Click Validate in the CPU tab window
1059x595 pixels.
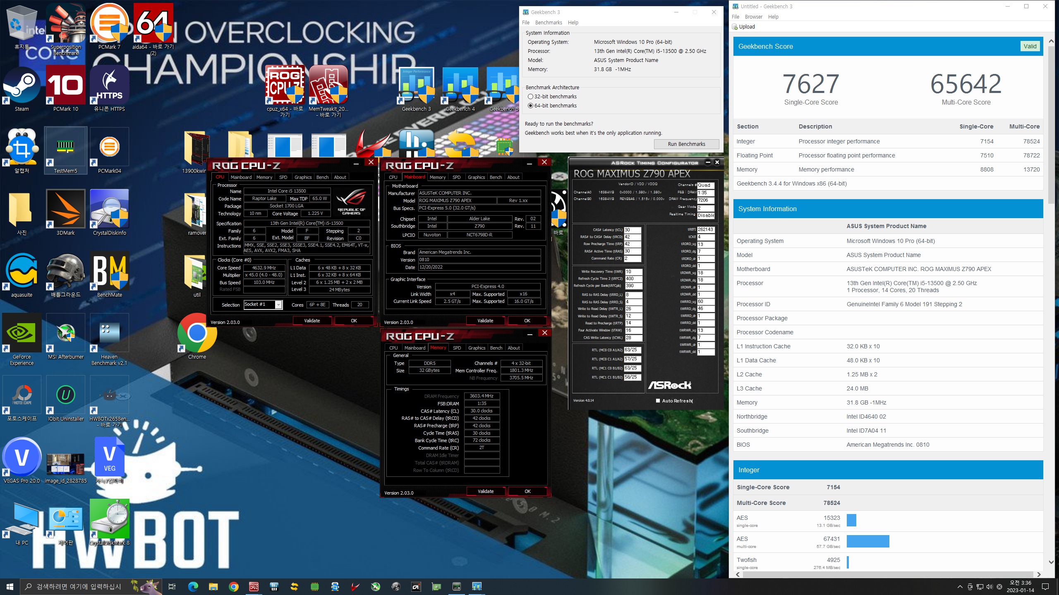pos(312,321)
